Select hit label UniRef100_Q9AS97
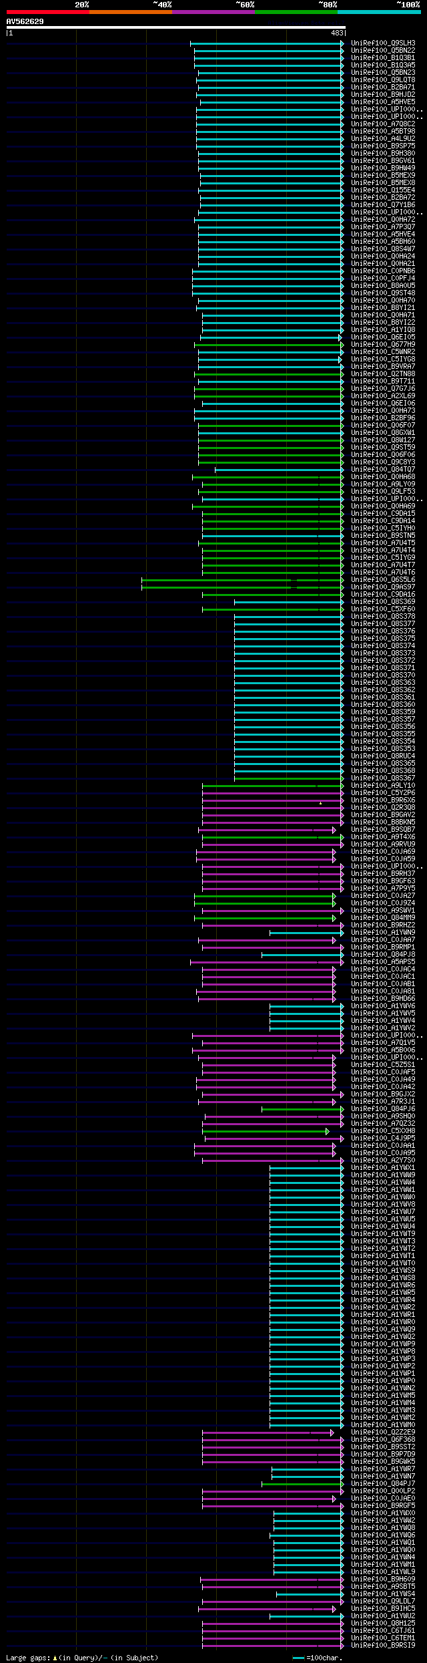The image size is (427, 1663). tap(383, 587)
